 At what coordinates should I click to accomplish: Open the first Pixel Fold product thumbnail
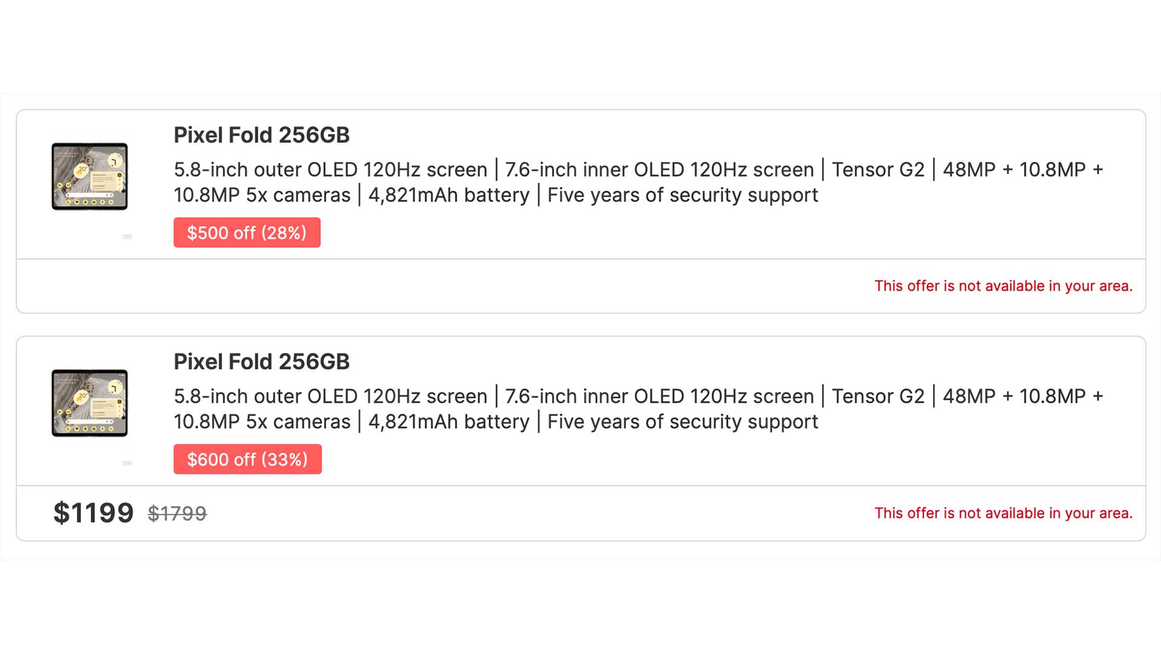pos(89,177)
